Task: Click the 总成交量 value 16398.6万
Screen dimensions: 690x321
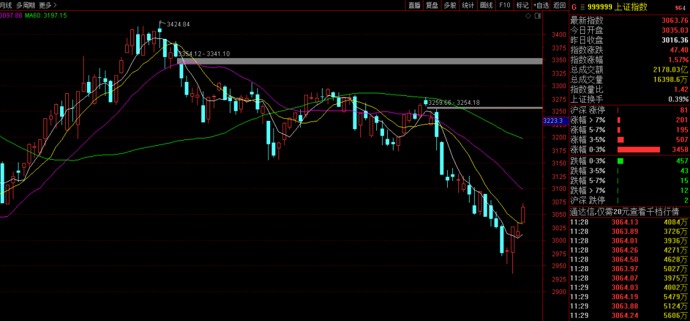Action: tap(671, 79)
